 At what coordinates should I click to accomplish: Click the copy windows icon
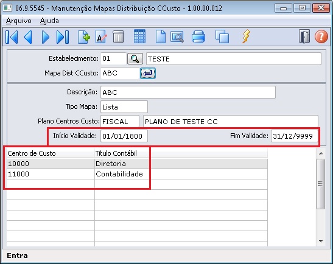pyautogui.click(x=222, y=36)
